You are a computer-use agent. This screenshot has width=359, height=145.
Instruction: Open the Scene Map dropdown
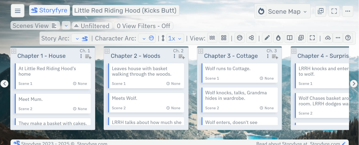point(282,11)
